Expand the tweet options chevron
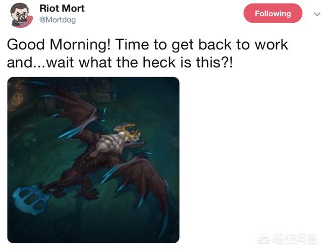323x250 pixels. click(317, 14)
